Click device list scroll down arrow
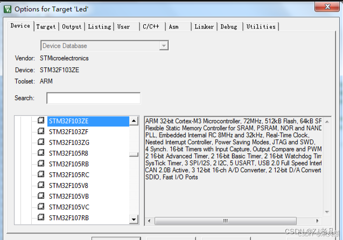The height and width of the screenshot is (240, 343). point(134,219)
